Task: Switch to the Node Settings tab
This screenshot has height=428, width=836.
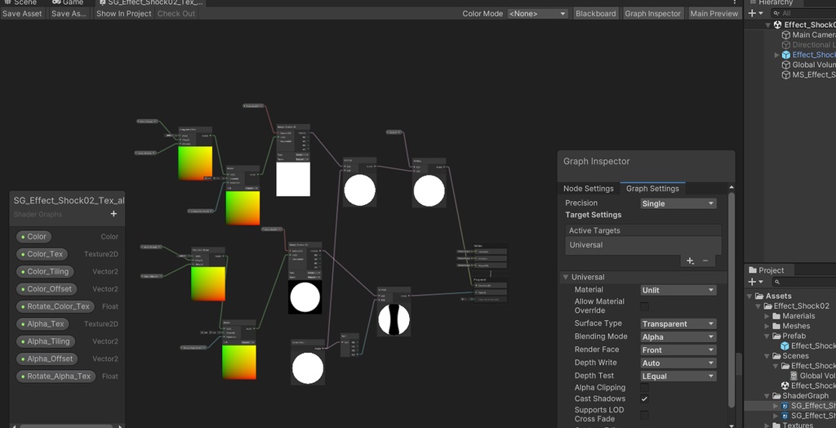Action: (589, 189)
